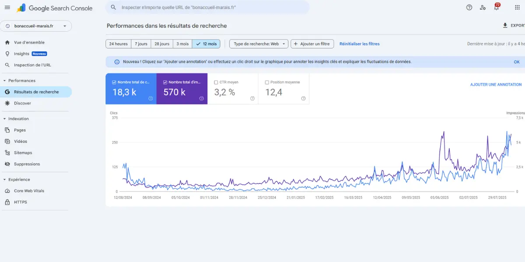The image size is (525, 262).
Task: Open the Google apps grid
Action: tap(517, 7)
